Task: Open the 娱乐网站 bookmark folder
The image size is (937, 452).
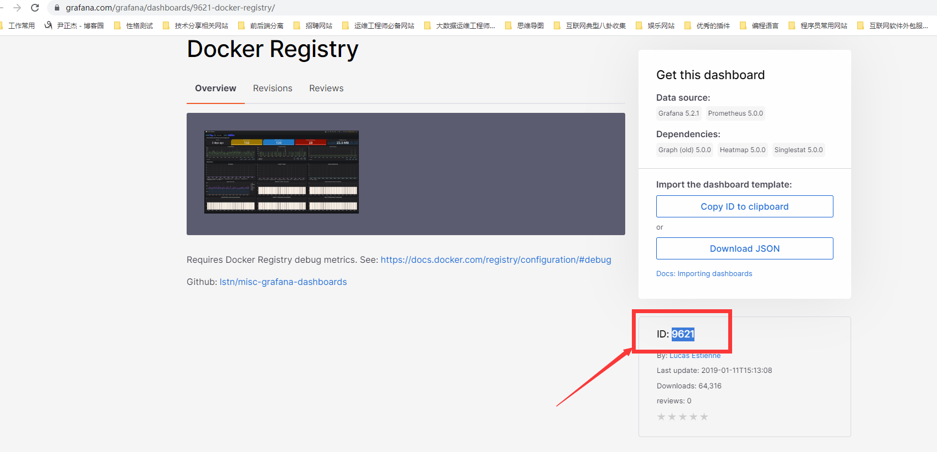Action: [x=655, y=25]
